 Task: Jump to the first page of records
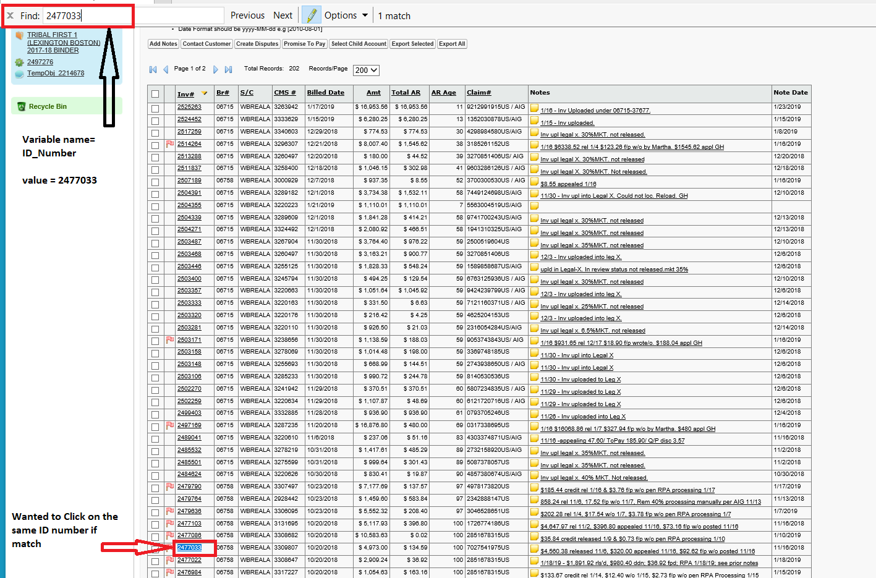[153, 69]
